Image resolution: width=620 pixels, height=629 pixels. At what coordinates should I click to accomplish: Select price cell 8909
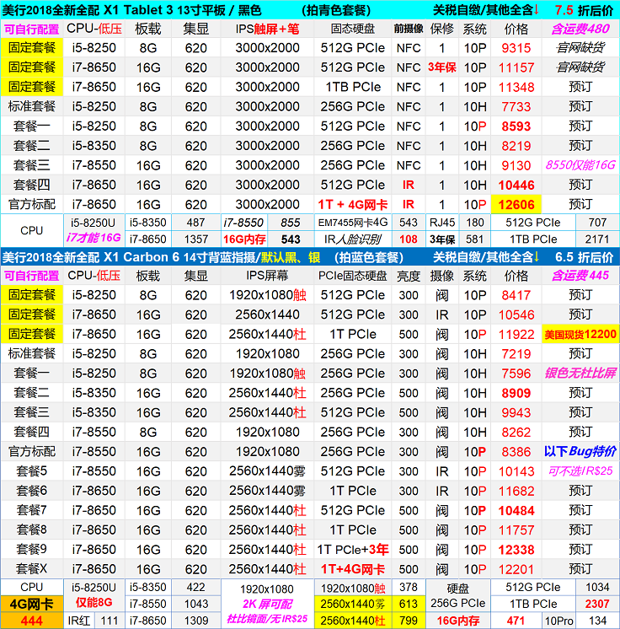click(516, 393)
